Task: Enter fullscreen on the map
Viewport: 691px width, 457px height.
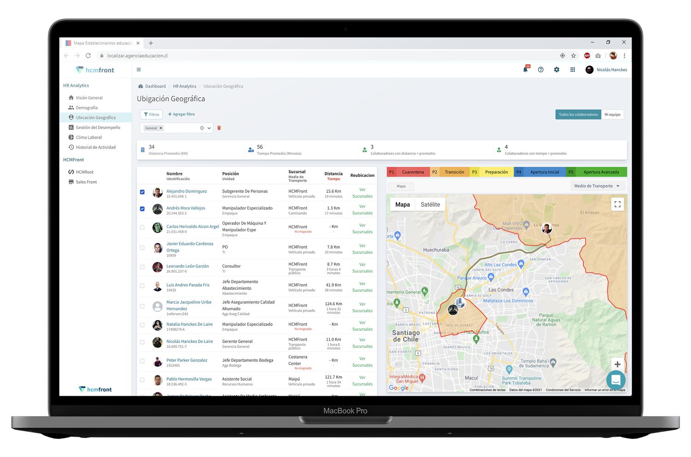Action: (x=617, y=204)
